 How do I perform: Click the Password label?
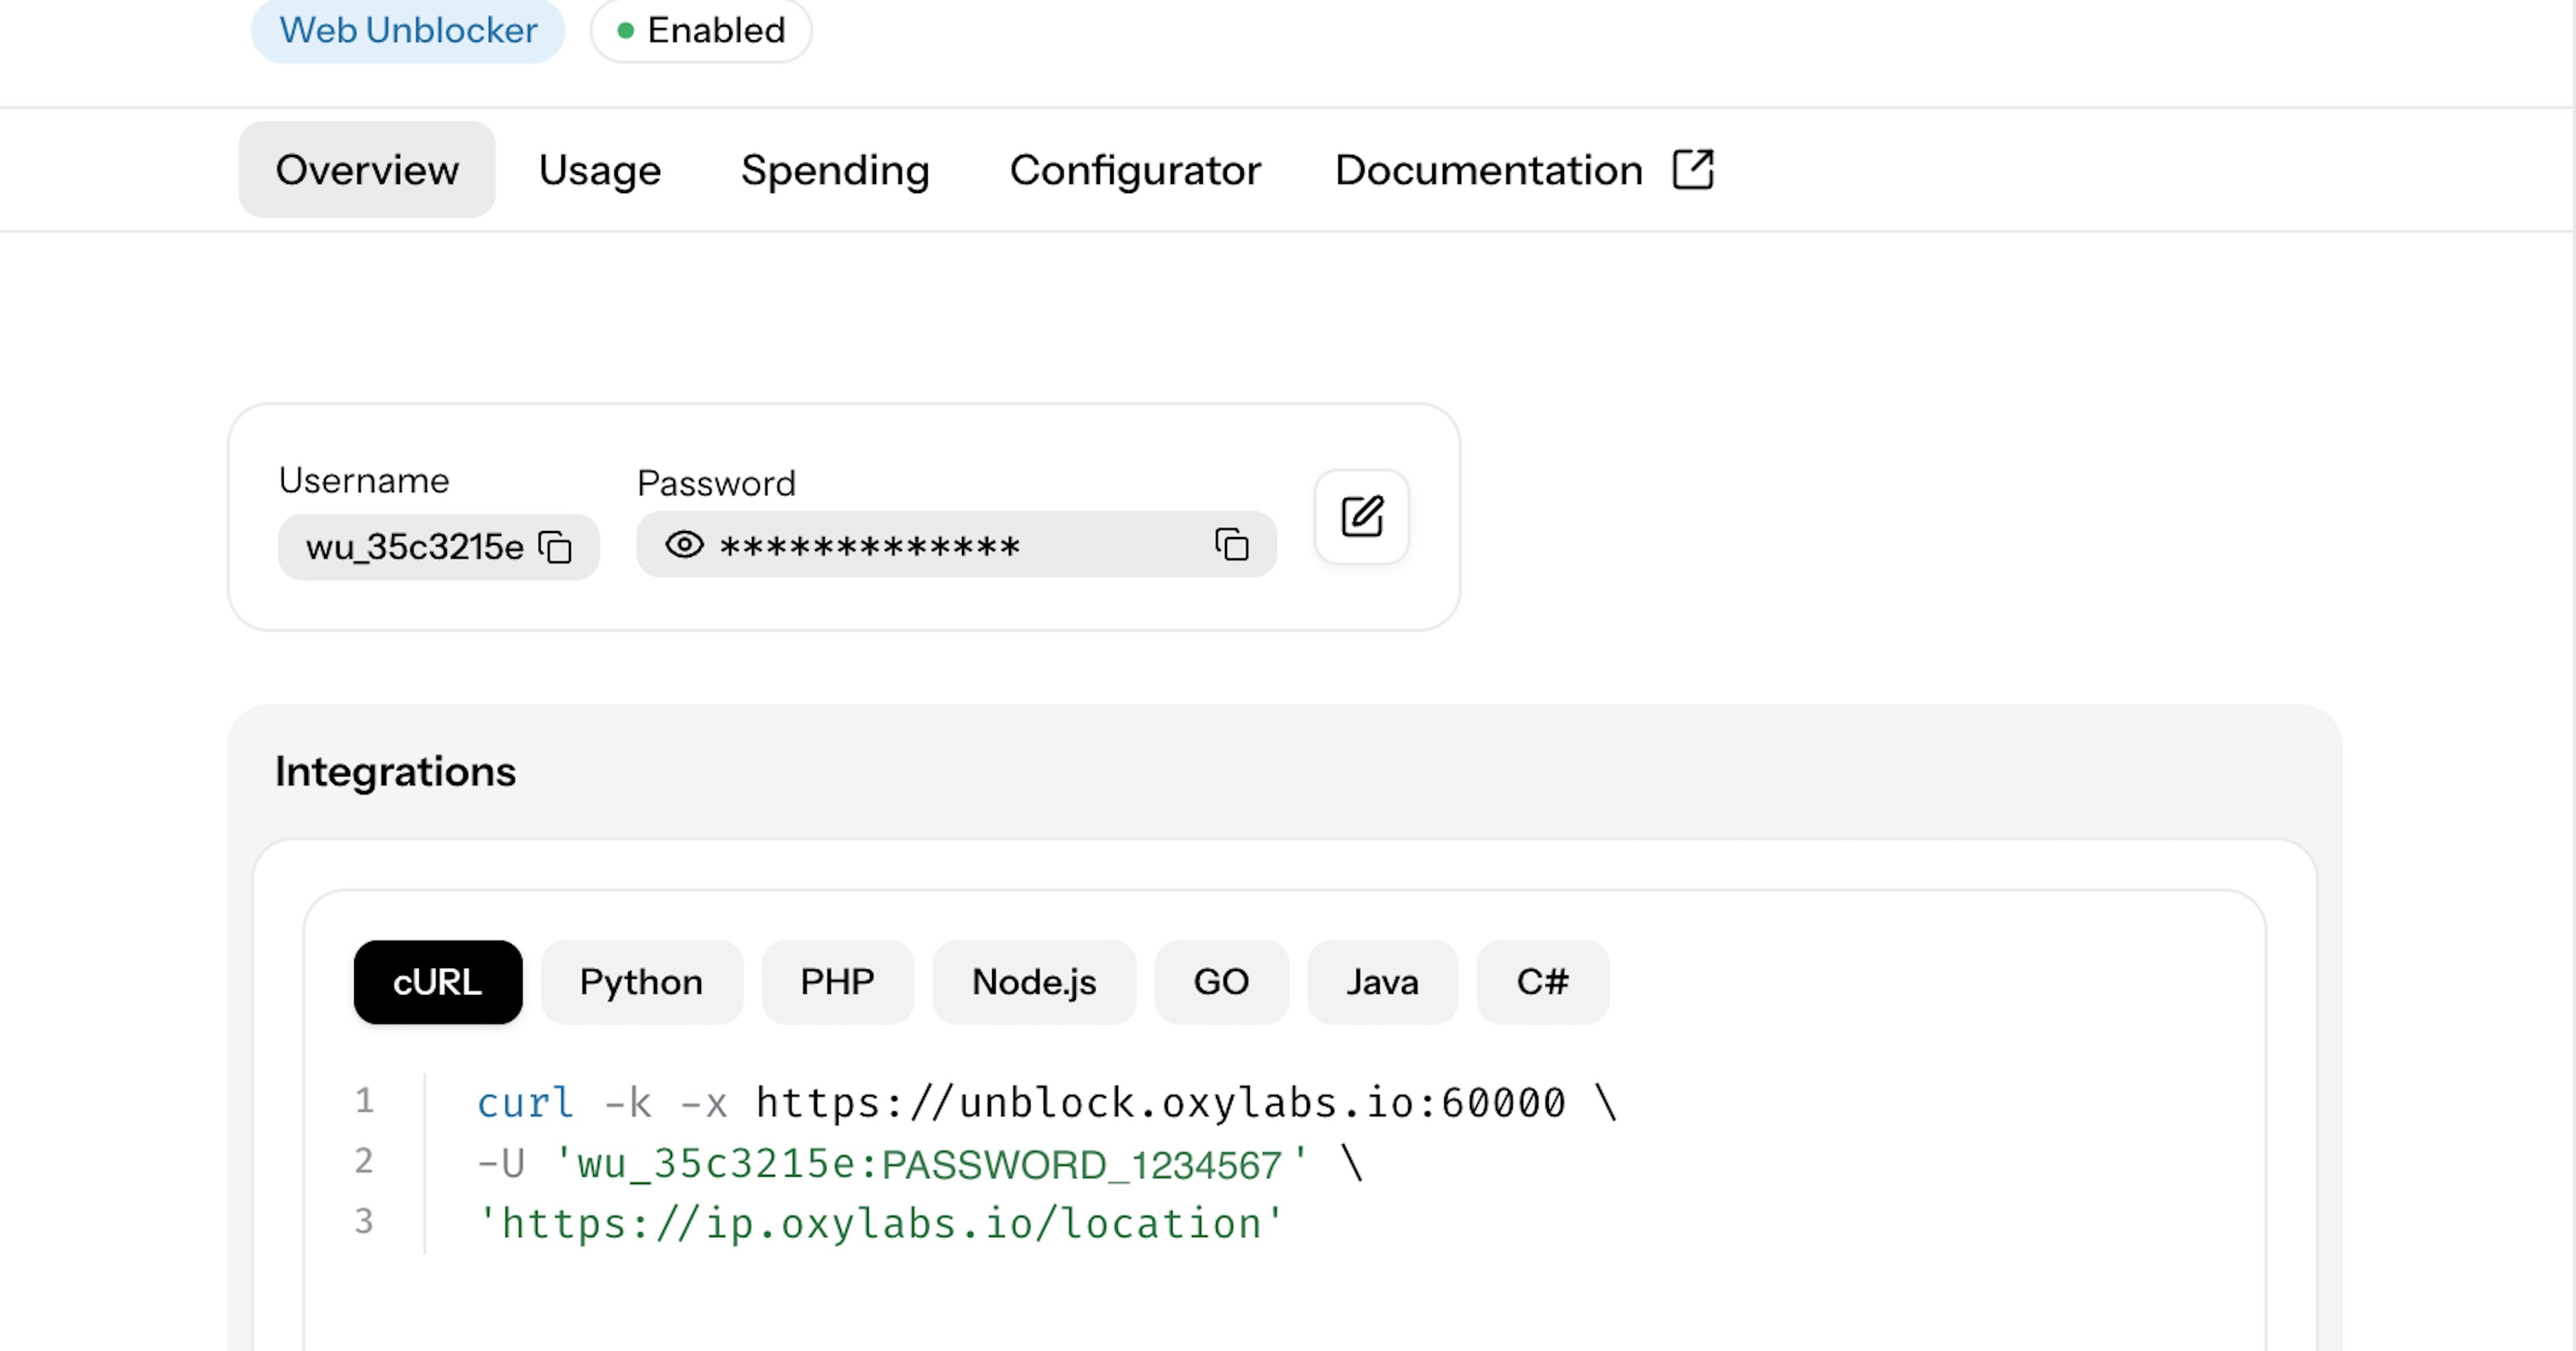pos(716,483)
